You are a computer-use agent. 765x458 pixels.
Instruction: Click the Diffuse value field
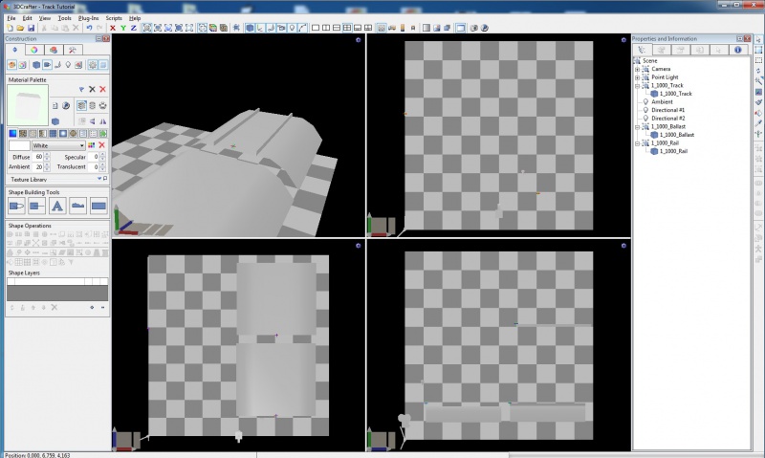pyautogui.click(x=38, y=157)
